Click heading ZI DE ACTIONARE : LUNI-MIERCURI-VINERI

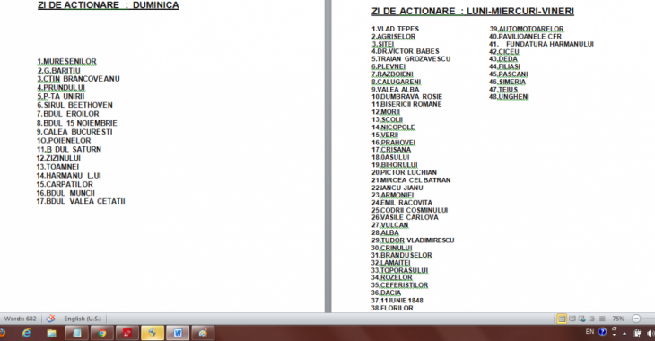[473, 12]
